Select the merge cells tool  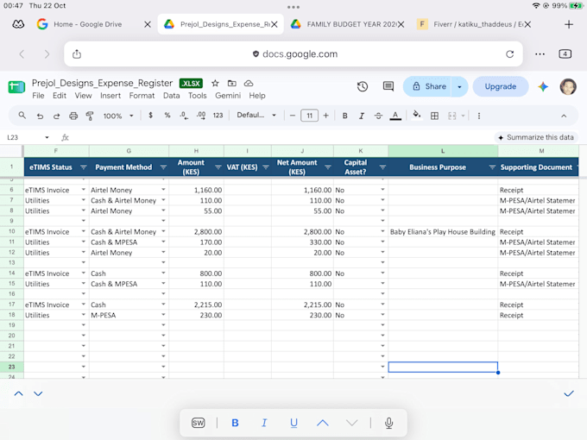tap(452, 116)
